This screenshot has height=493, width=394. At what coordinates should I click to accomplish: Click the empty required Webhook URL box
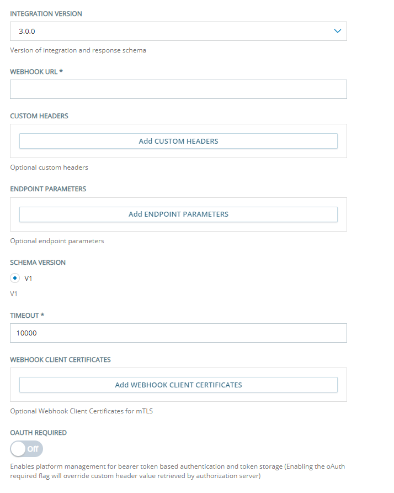point(178,89)
